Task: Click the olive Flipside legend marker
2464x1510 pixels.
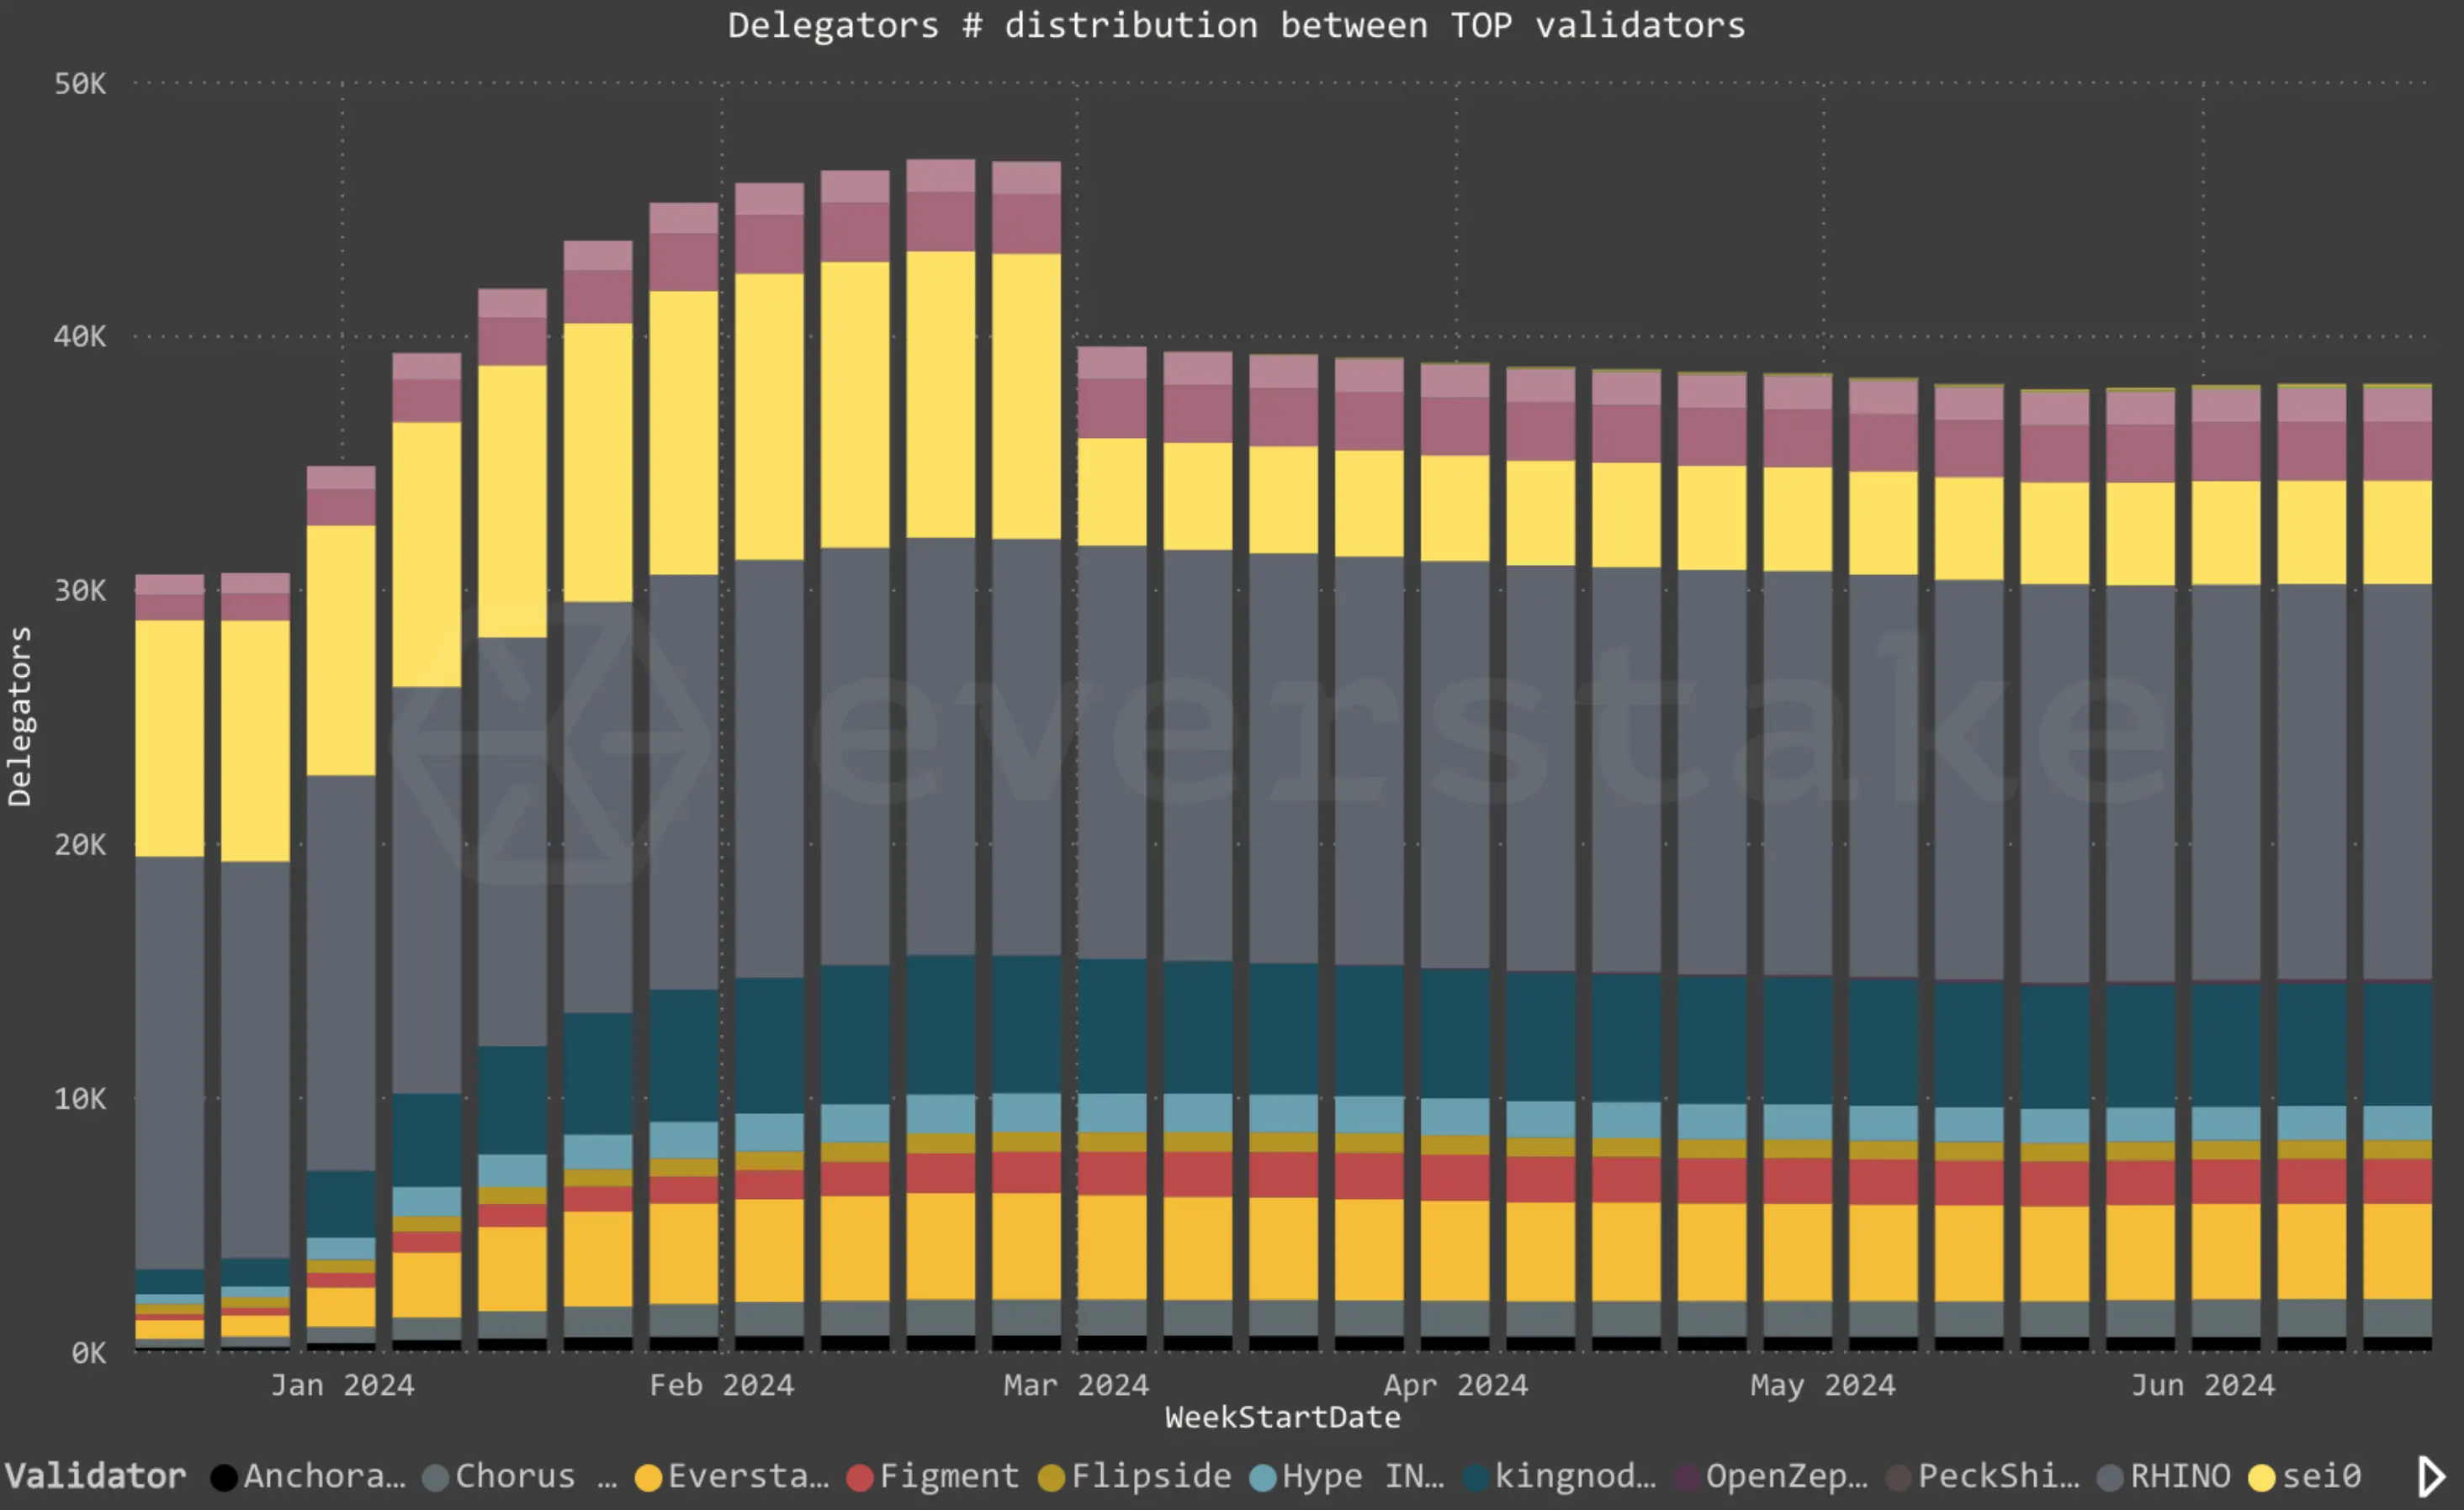Action: 1052,1477
